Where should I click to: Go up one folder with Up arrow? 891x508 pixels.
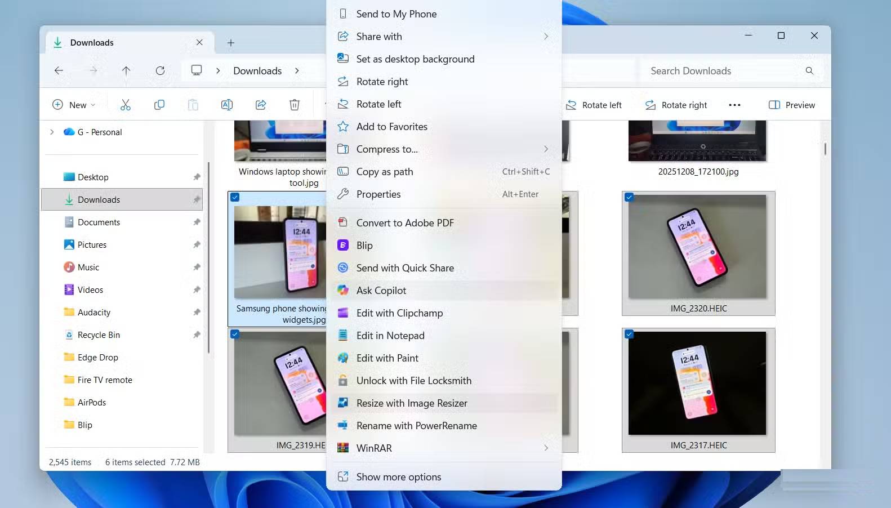point(126,71)
